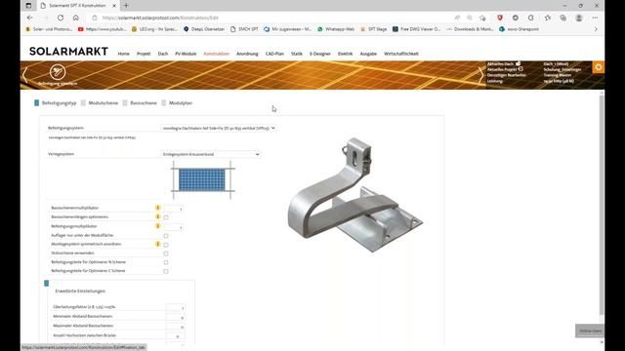Open the E-Designer menu item
This screenshot has height=351, width=625.
(320, 54)
